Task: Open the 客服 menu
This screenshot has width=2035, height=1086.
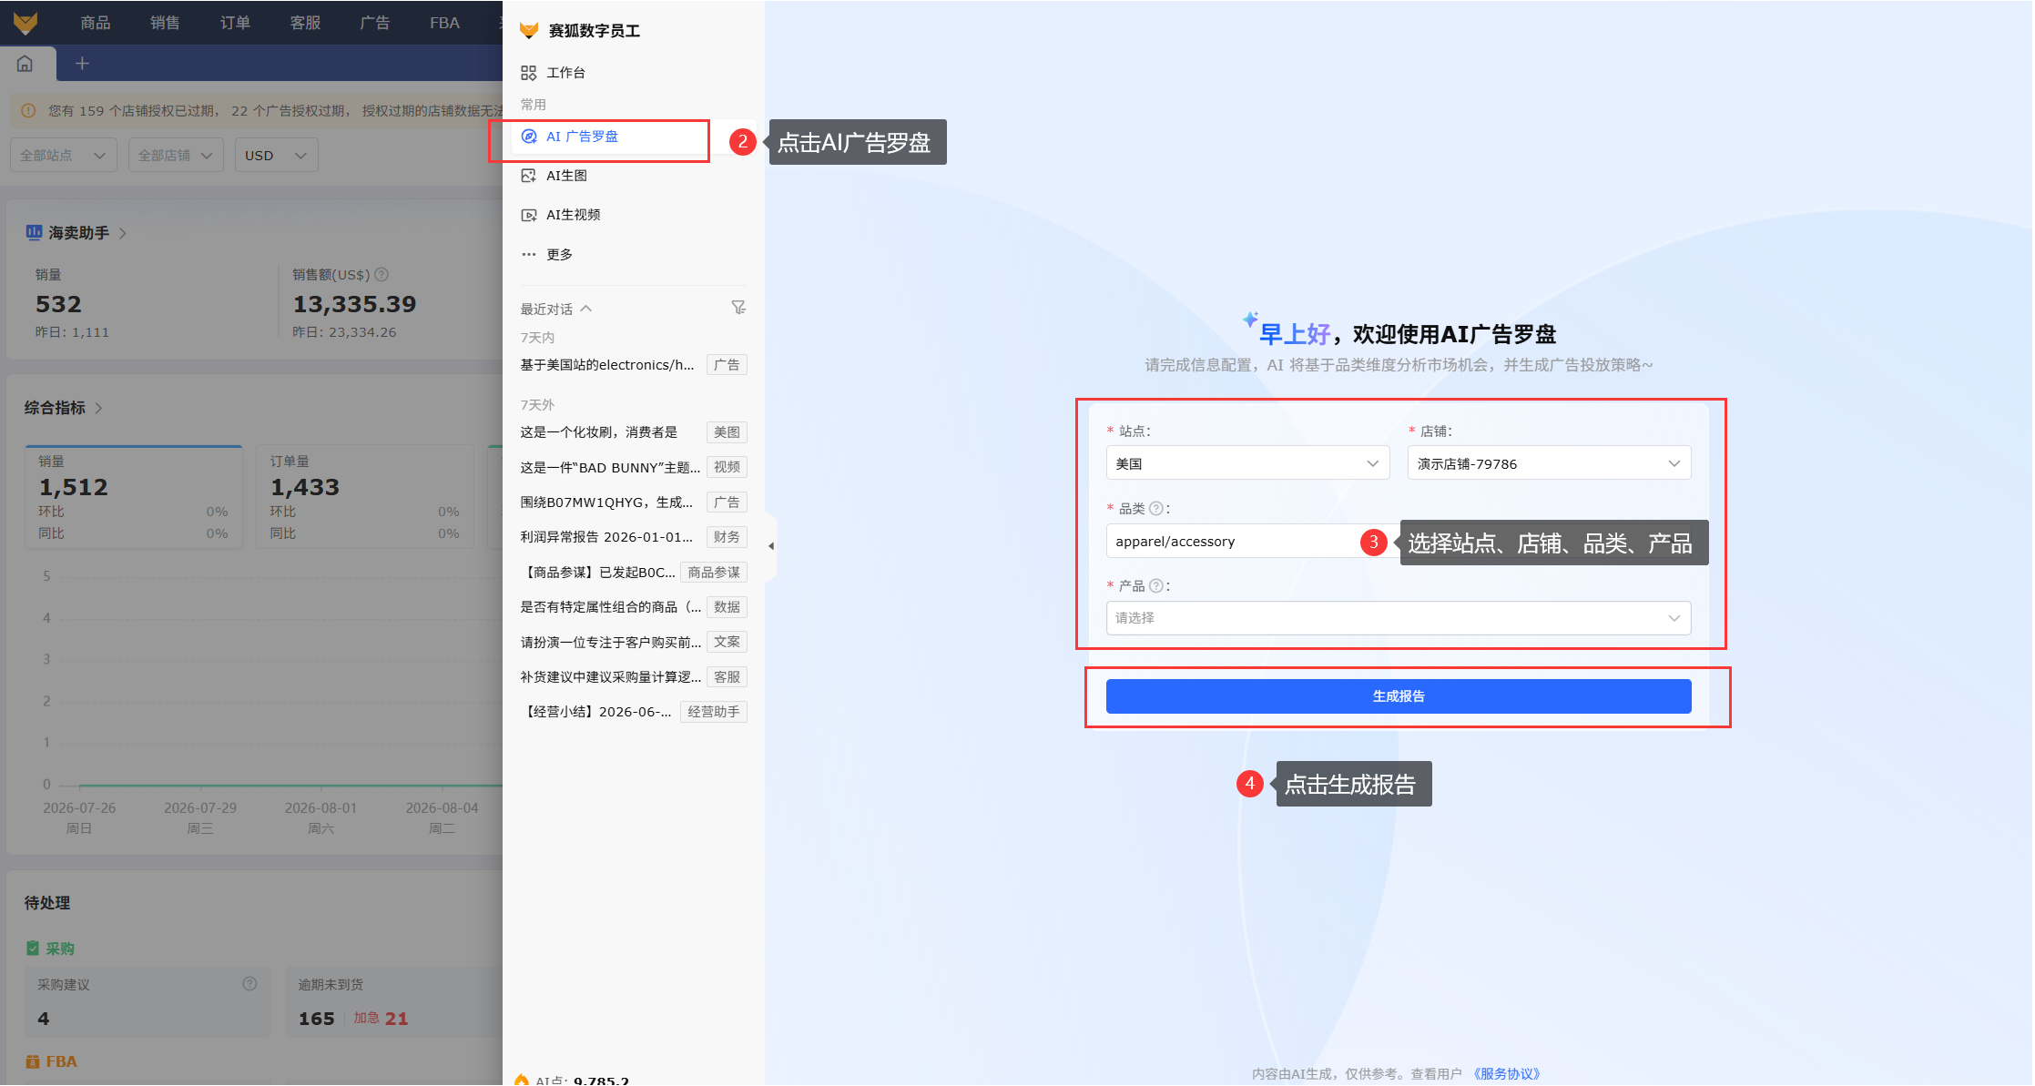Action: click(305, 23)
